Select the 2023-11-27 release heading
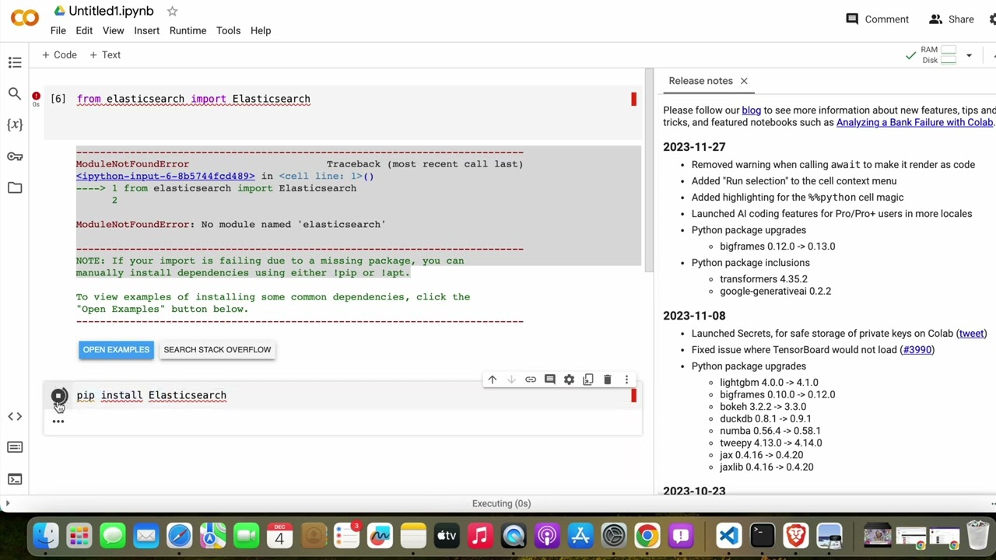 (x=694, y=147)
